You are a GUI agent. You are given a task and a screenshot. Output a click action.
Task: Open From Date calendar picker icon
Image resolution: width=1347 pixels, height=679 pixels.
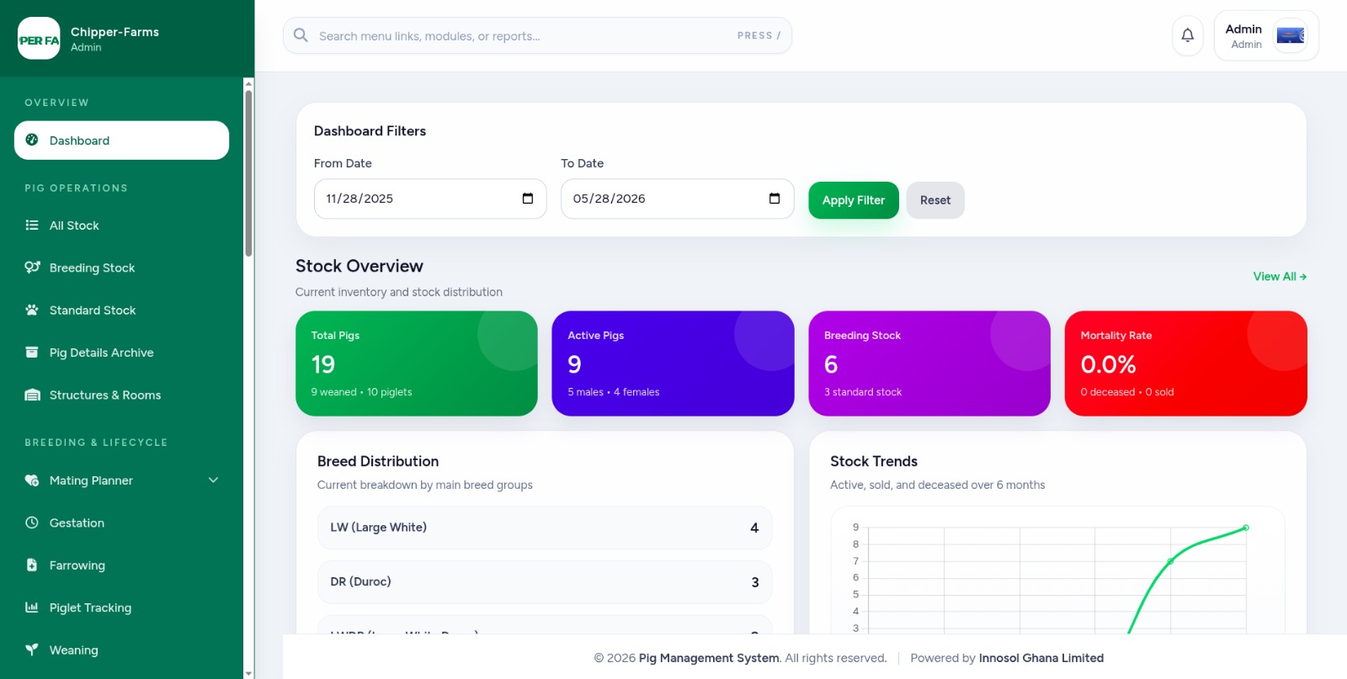(528, 199)
